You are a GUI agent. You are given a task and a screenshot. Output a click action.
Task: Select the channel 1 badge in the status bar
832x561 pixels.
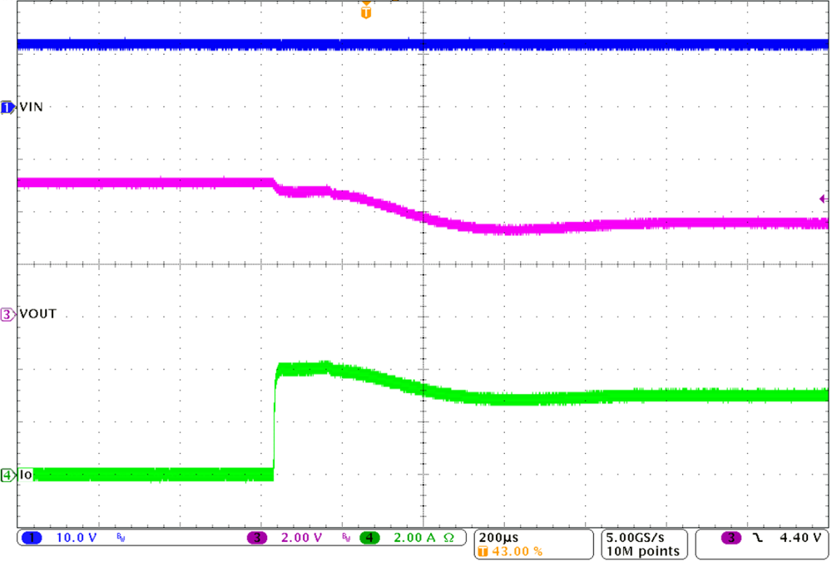tap(32, 539)
